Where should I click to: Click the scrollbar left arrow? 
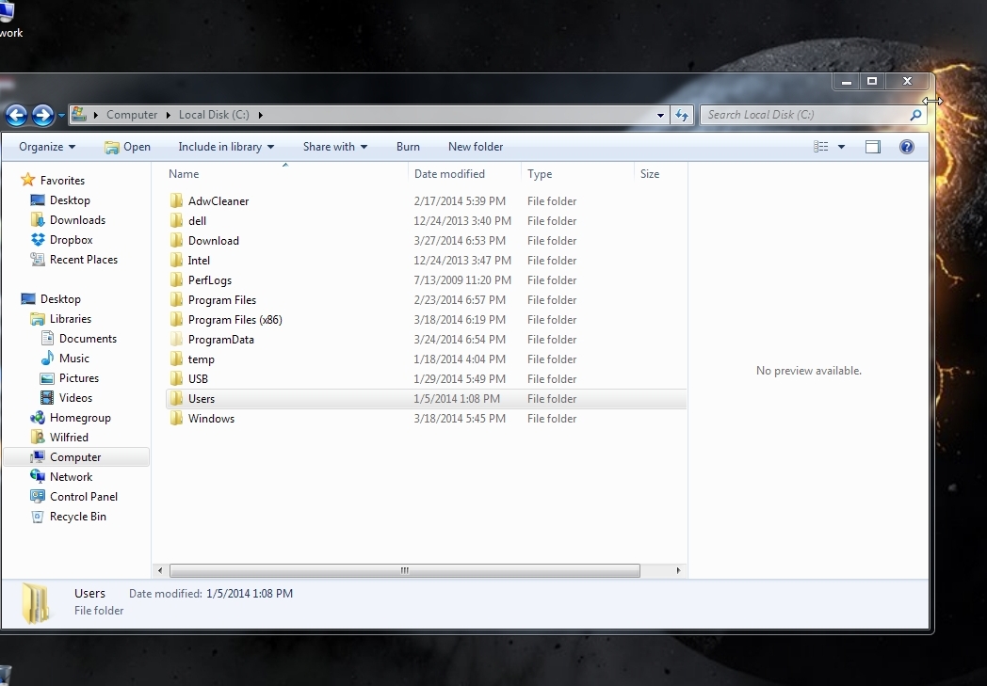pos(160,571)
